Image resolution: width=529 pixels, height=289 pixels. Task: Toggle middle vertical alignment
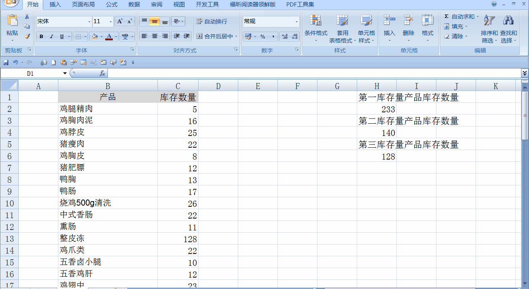[154, 21]
